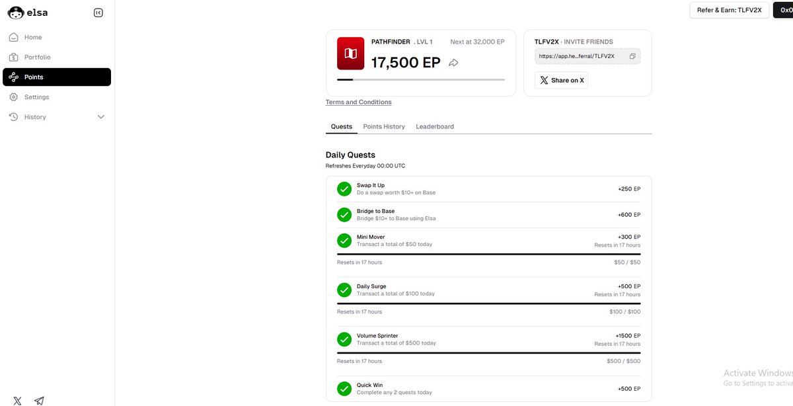Click the Swap It Up quest title
This screenshot has height=406, width=793.
tap(371, 185)
